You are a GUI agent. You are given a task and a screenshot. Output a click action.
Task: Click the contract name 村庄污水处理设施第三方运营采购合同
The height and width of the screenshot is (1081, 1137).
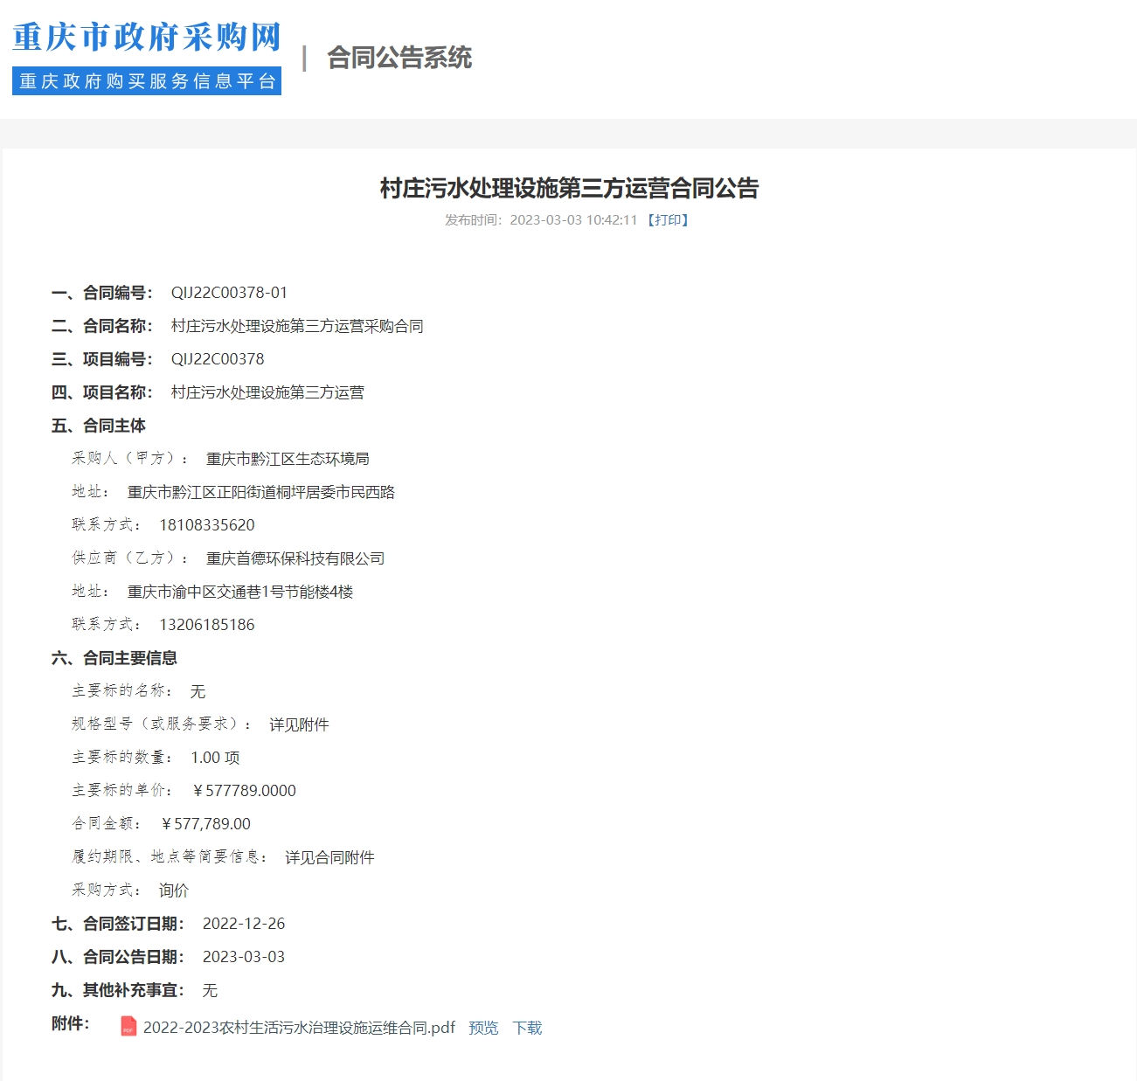(297, 326)
